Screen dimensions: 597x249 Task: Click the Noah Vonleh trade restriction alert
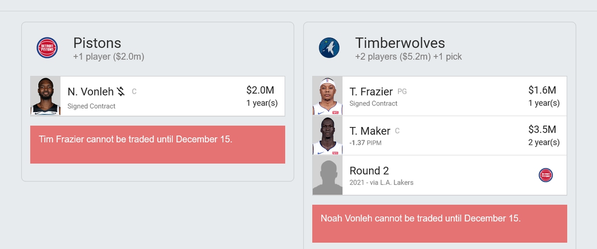tap(440, 224)
